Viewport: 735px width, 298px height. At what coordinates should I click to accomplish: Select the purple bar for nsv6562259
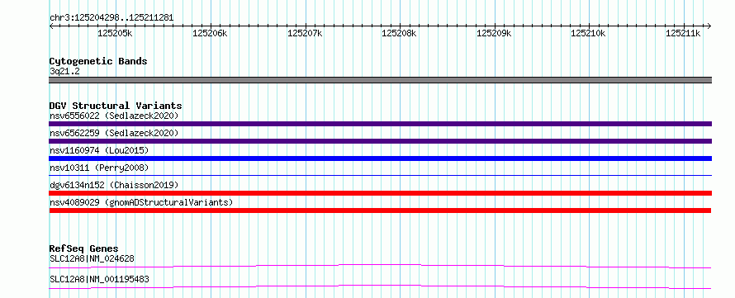pyautogui.click(x=380, y=141)
